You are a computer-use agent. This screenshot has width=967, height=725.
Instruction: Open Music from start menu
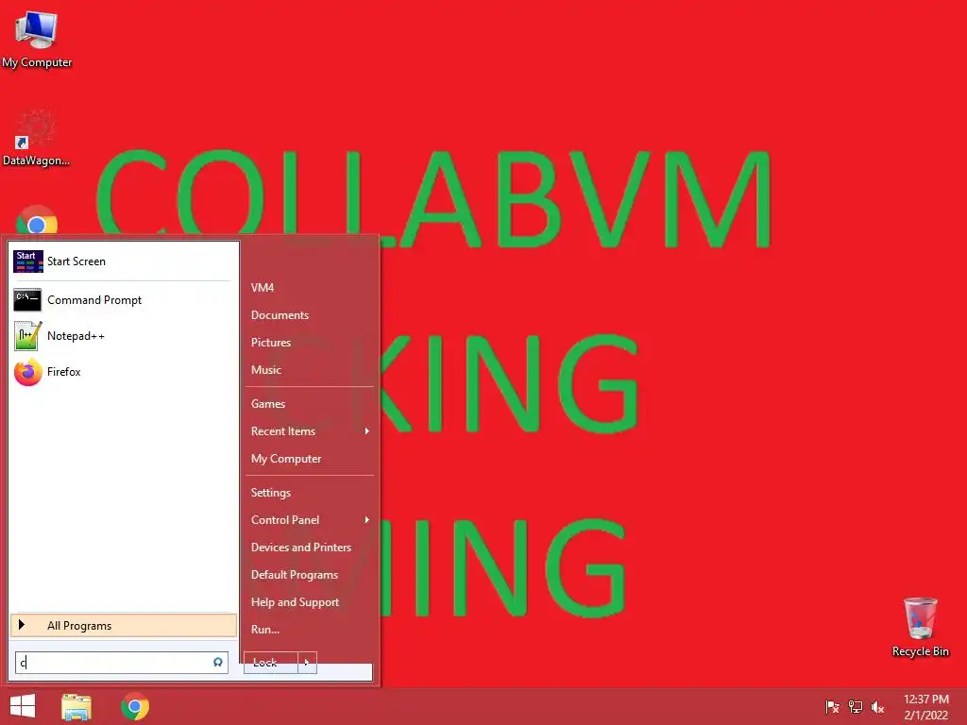[265, 370]
